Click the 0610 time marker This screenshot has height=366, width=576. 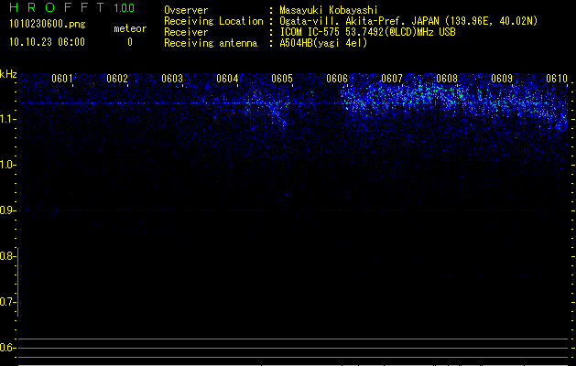pyautogui.click(x=557, y=79)
